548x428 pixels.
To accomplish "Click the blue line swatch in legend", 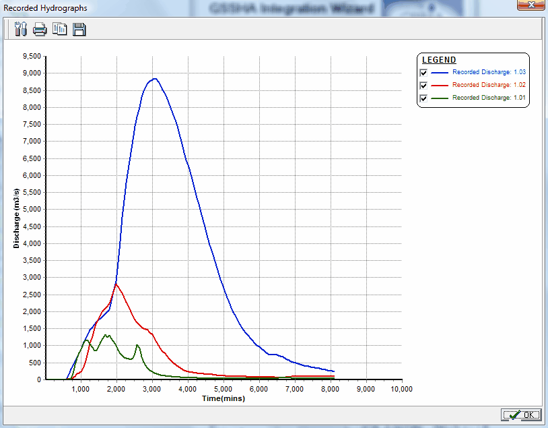I will [440, 72].
